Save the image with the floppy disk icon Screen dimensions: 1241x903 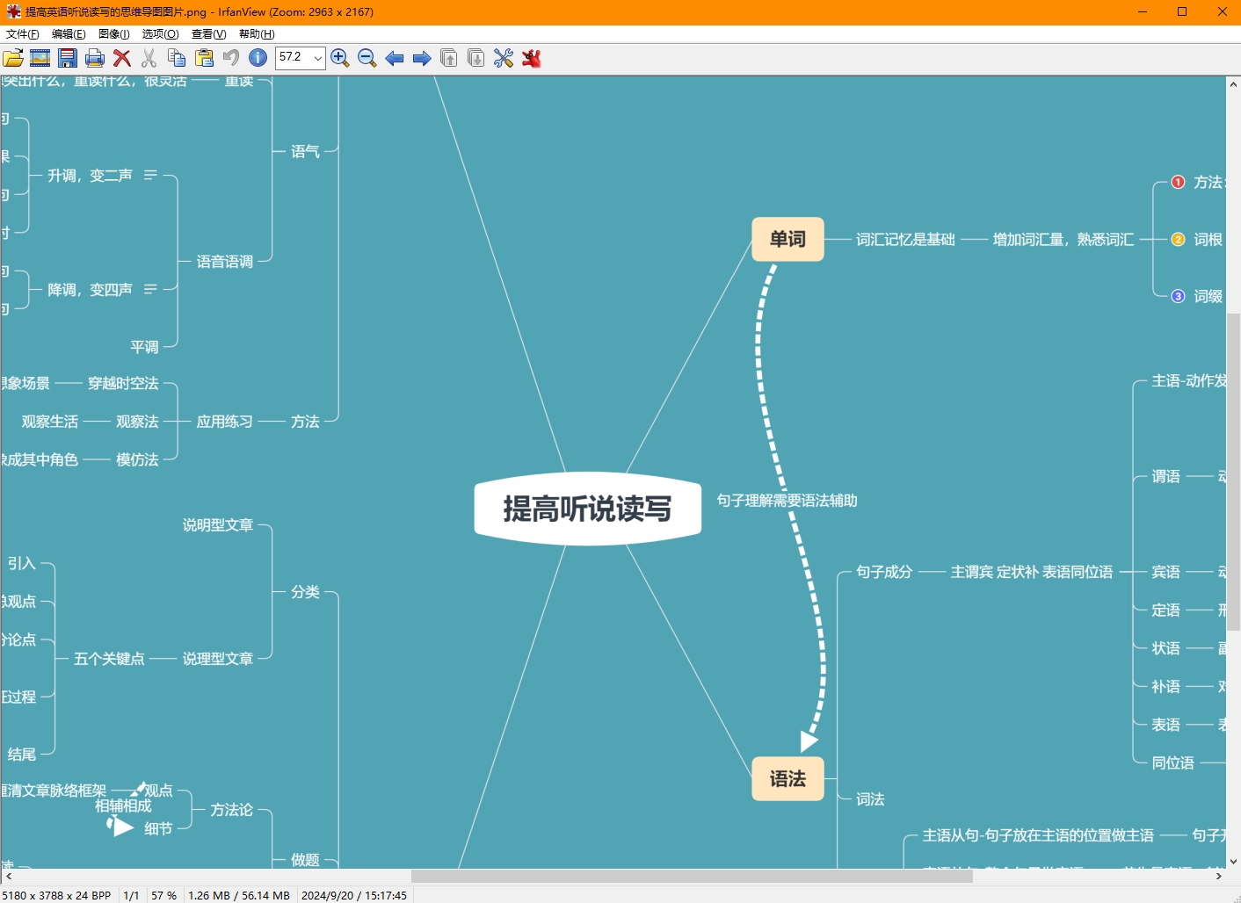68,59
